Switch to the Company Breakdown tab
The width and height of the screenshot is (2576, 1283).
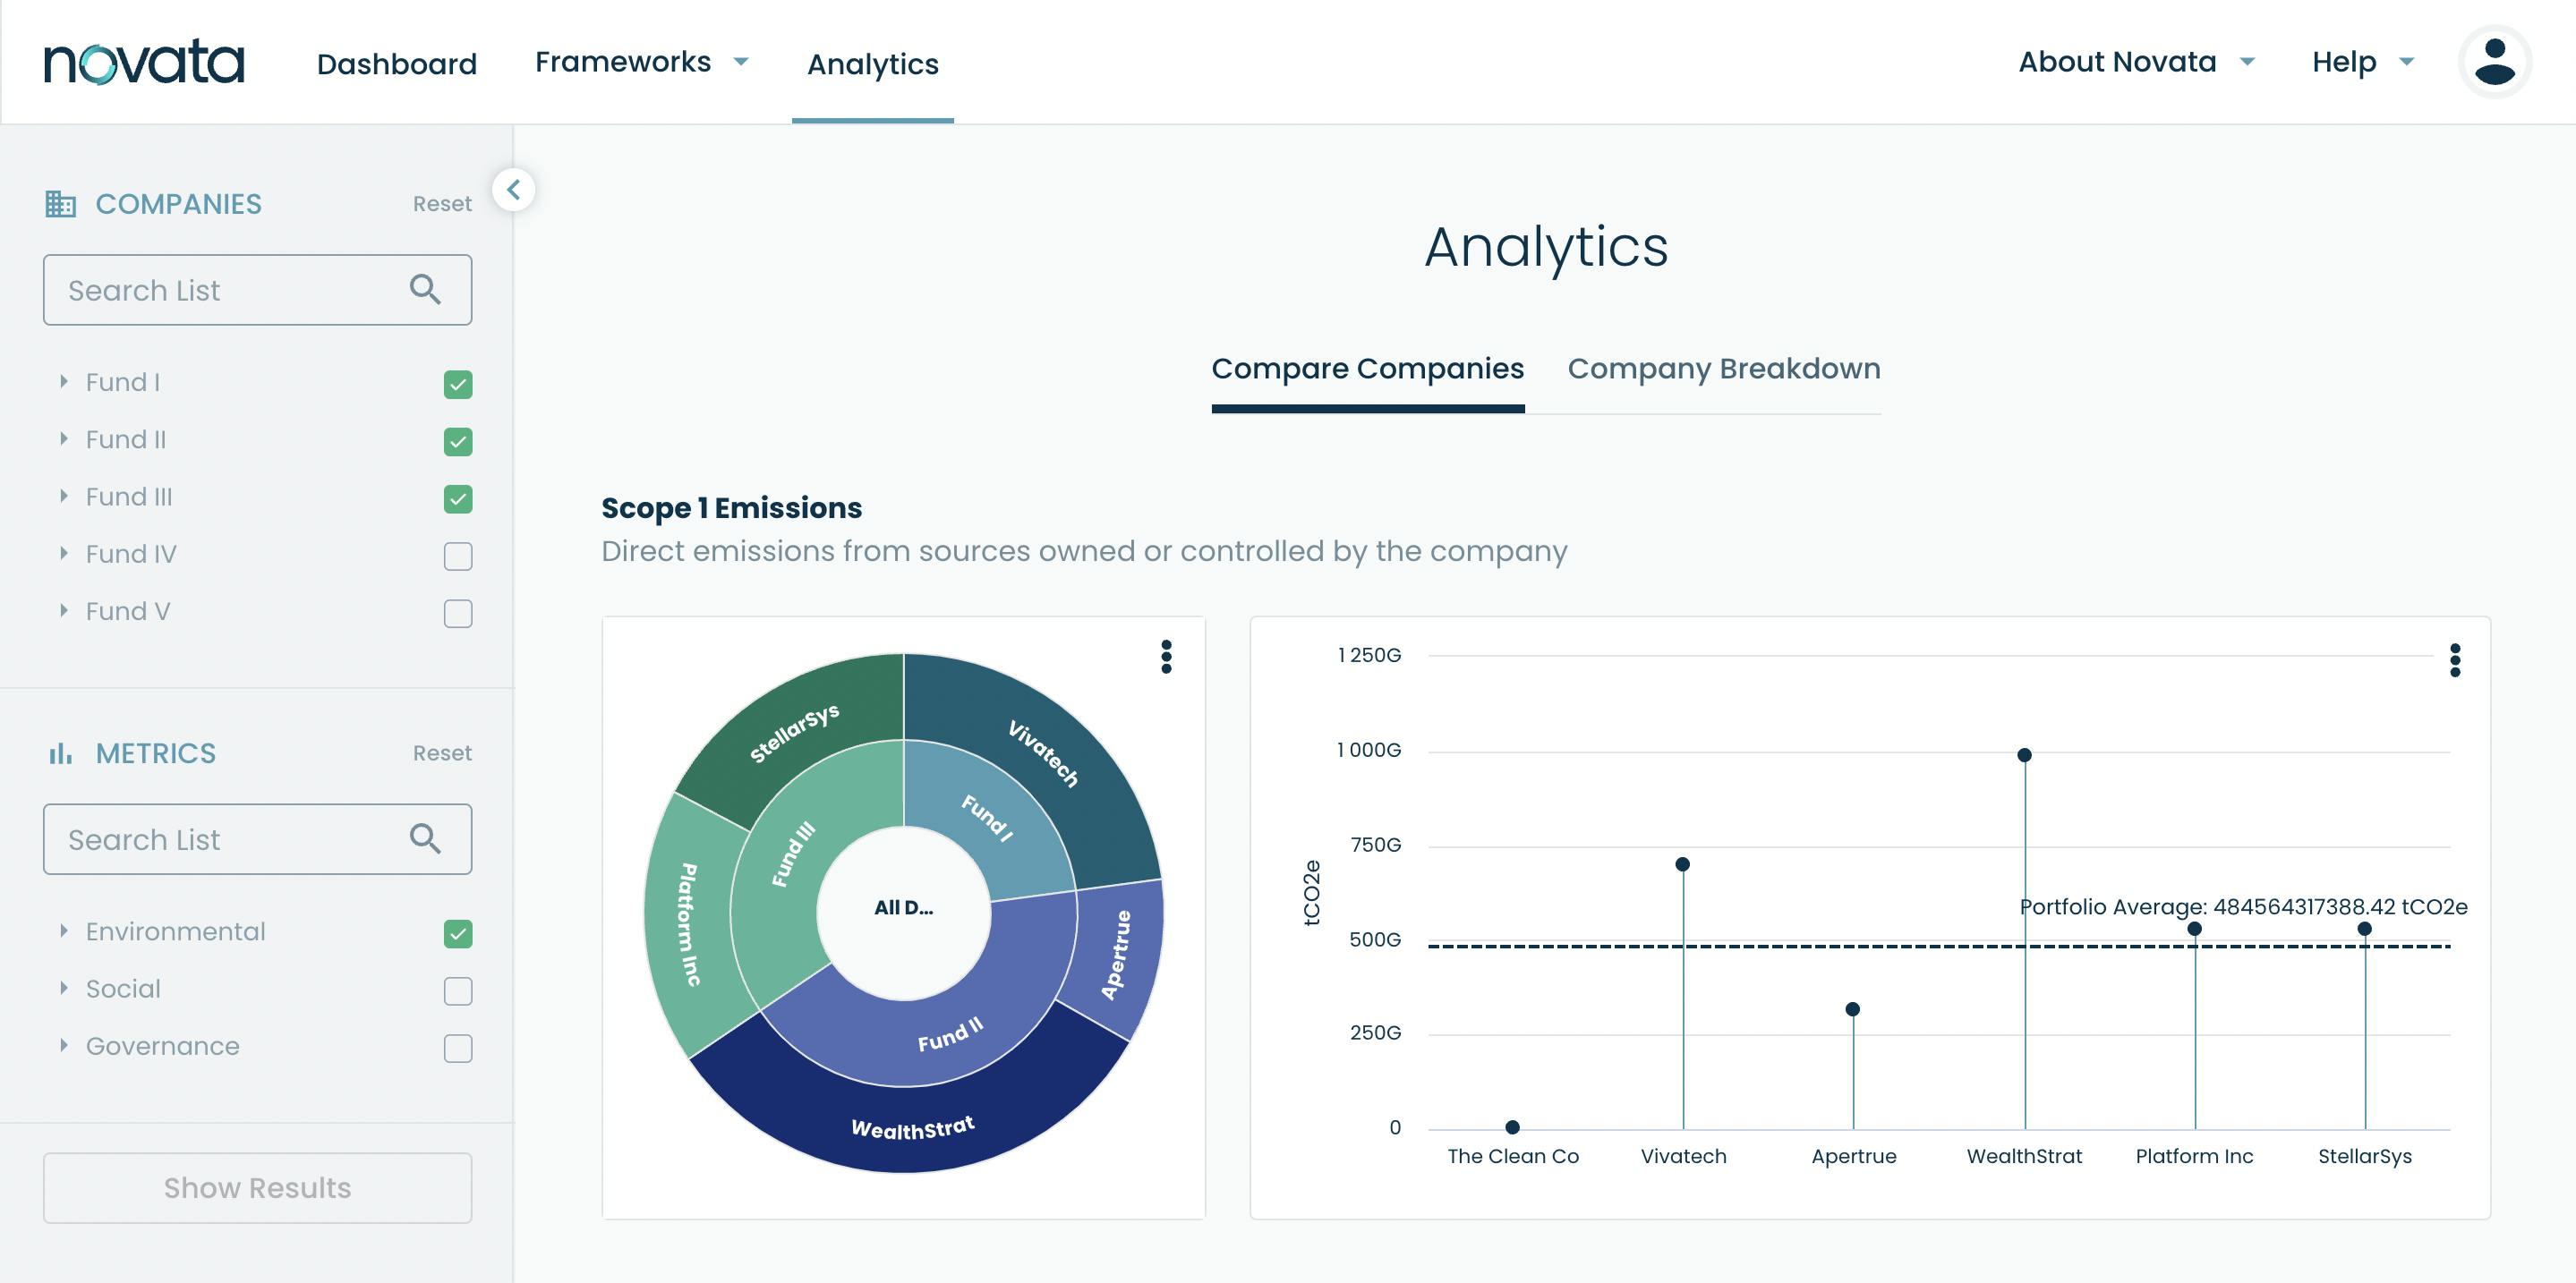[x=1723, y=369]
